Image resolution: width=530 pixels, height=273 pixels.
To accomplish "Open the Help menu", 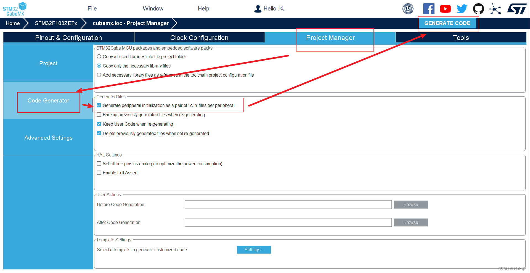I will click(x=203, y=9).
